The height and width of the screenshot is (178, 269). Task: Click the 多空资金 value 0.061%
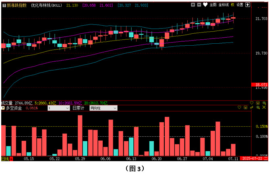click(x=32, y=108)
